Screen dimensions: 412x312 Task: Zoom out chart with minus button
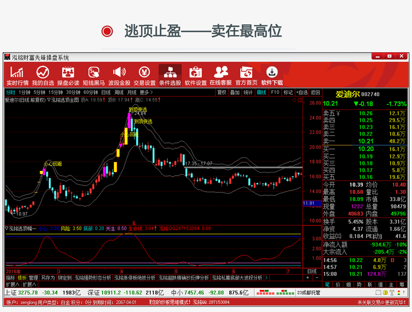pos(317,277)
